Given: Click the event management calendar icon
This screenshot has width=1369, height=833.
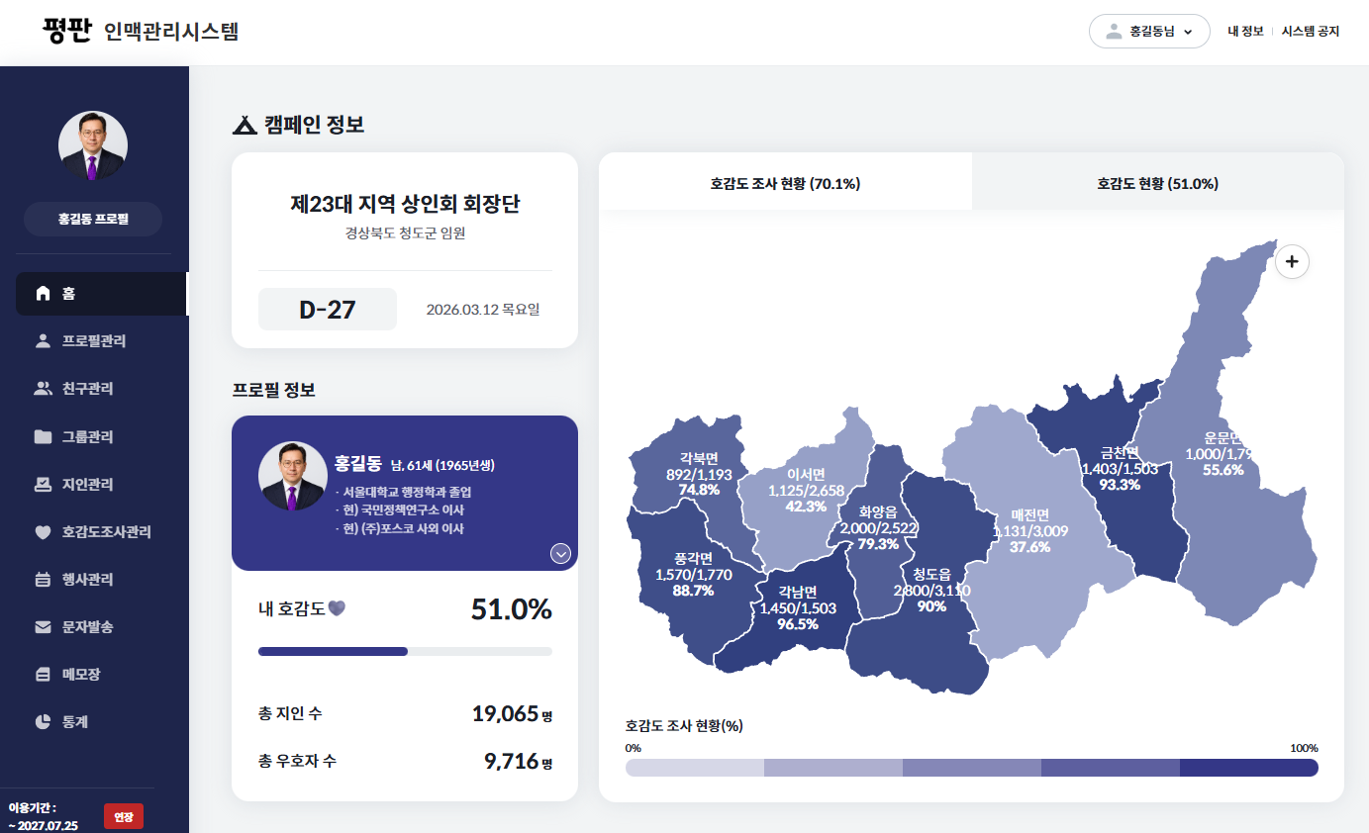Looking at the screenshot, I should 43,580.
